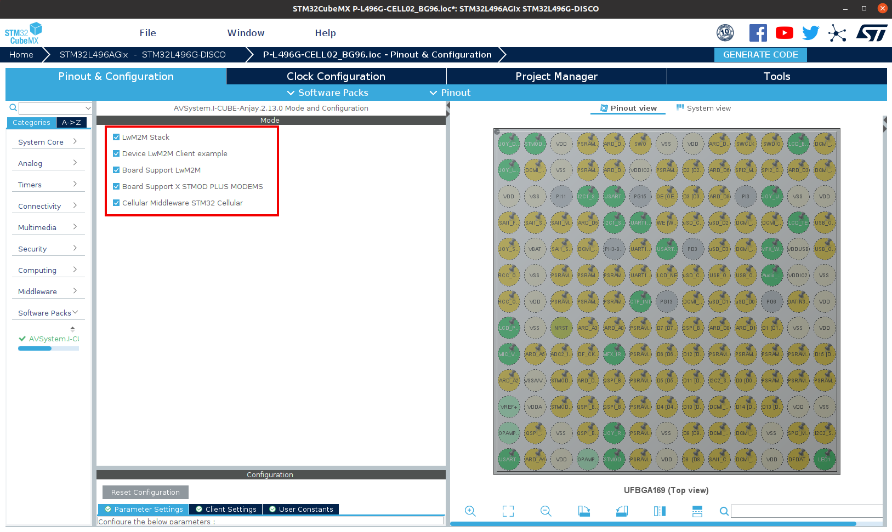Image resolution: width=892 pixels, height=532 pixels.
Task: Select the AVSystem.I-CUBE software pack entry
Action: (49, 339)
